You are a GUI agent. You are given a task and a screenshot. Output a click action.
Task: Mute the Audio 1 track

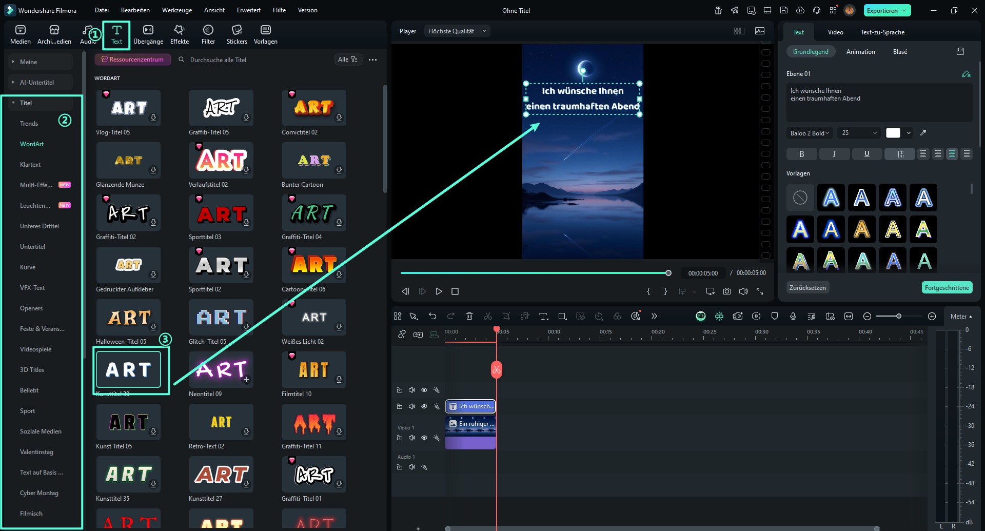(x=412, y=467)
